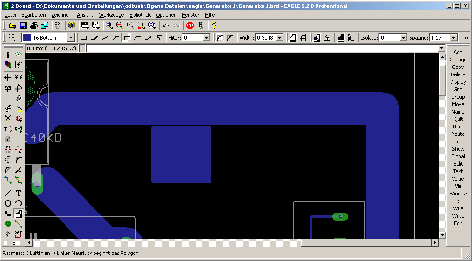The width and height of the screenshot is (472, 261).
Task: Click the Open file folder icon
Action: click(x=13, y=26)
